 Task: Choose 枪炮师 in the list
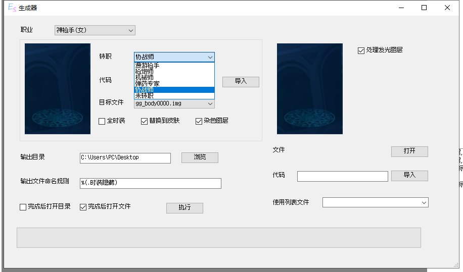click(x=174, y=72)
